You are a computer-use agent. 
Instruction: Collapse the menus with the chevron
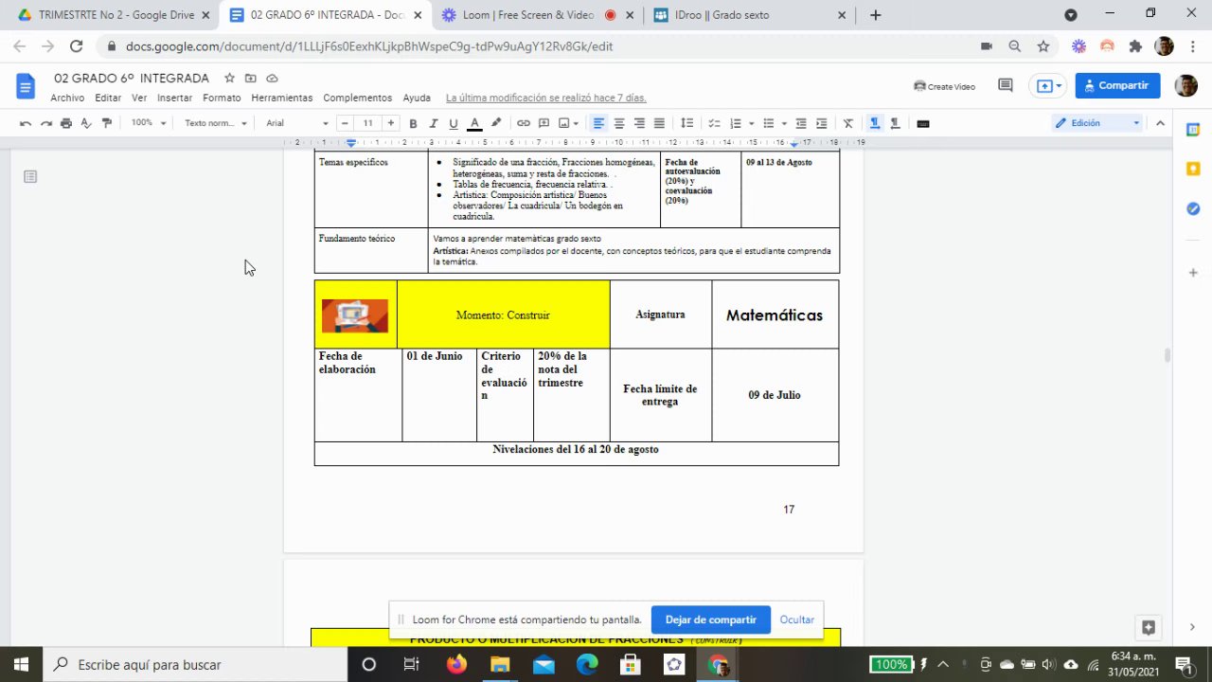pos(1160,123)
